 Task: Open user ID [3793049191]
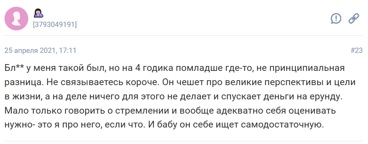55,24
